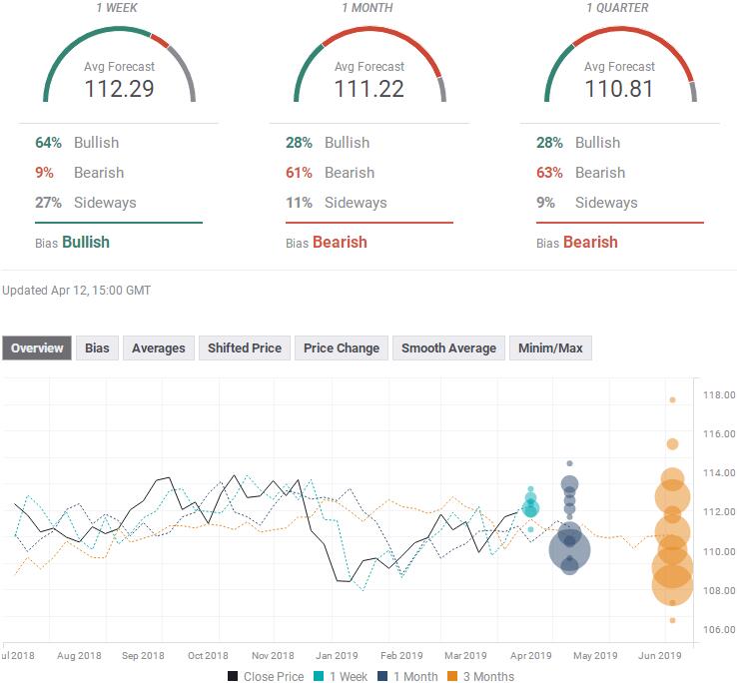Open the Price Change tab
The image size is (737, 683).
coord(342,348)
